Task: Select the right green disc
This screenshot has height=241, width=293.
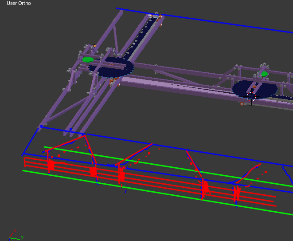Action: (263, 74)
